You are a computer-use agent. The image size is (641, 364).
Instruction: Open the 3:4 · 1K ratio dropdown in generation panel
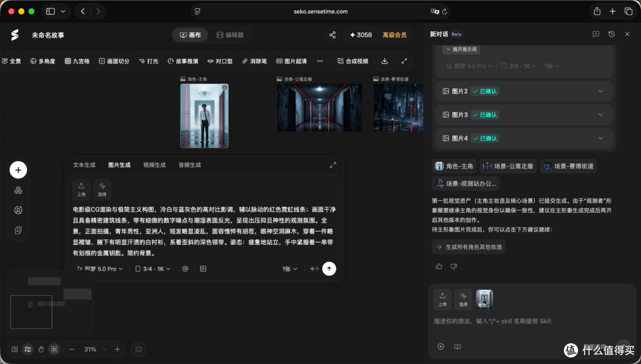pyautogui.click(x=153, y=269)
